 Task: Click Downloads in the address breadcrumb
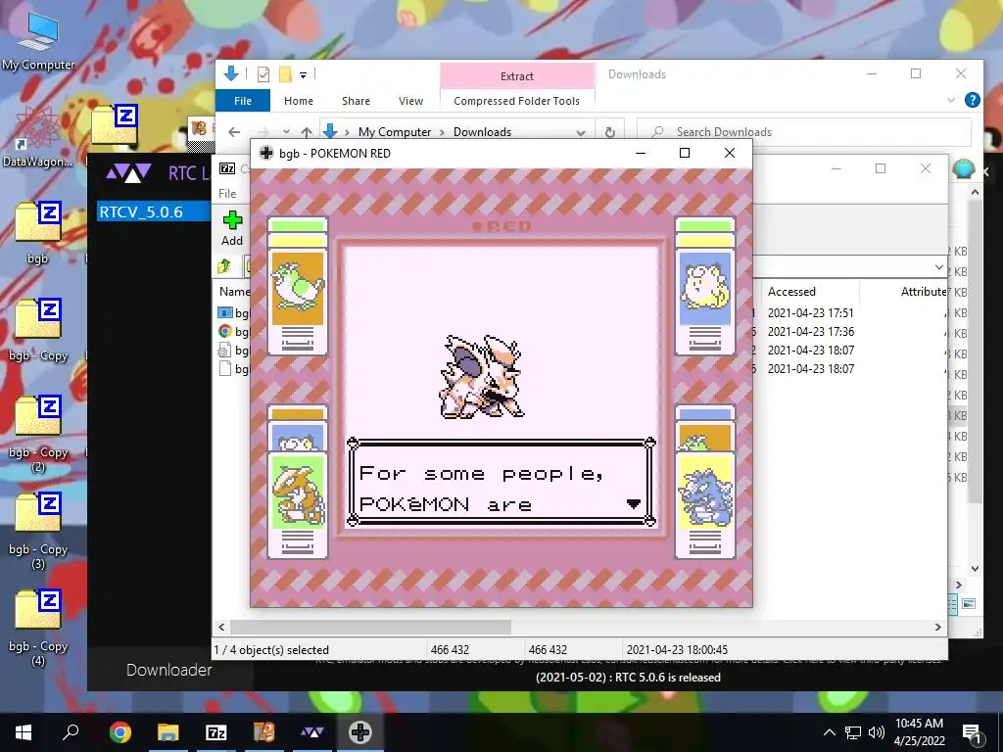click(x=482, y=132)
